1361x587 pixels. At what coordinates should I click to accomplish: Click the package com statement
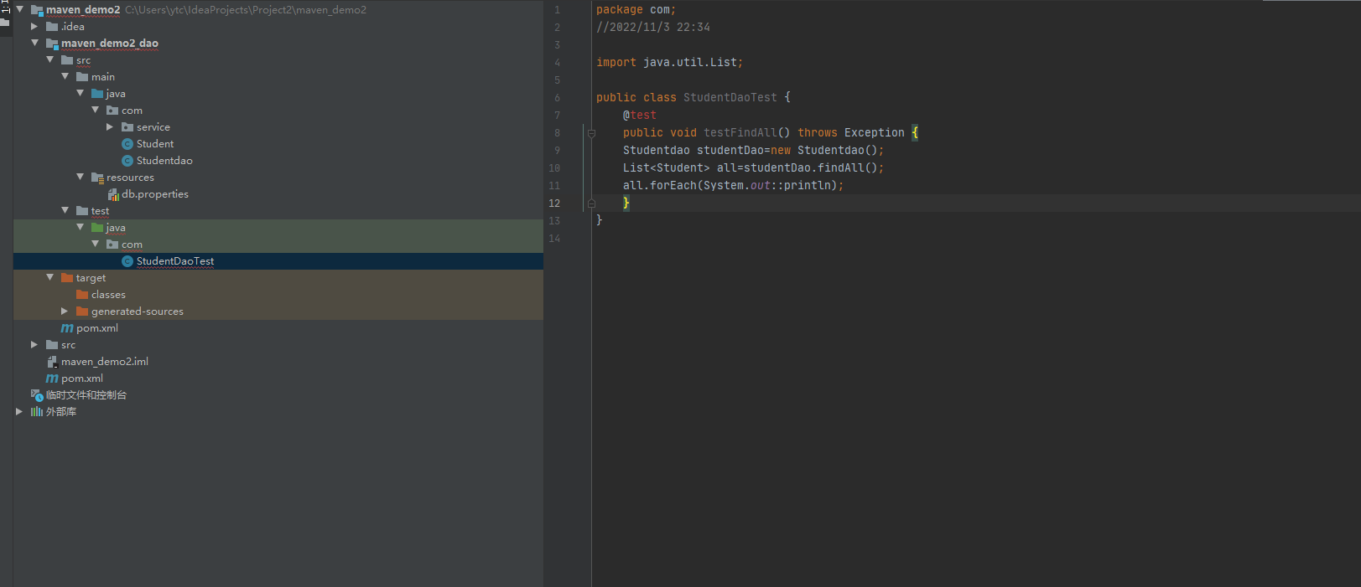[636, 10]
